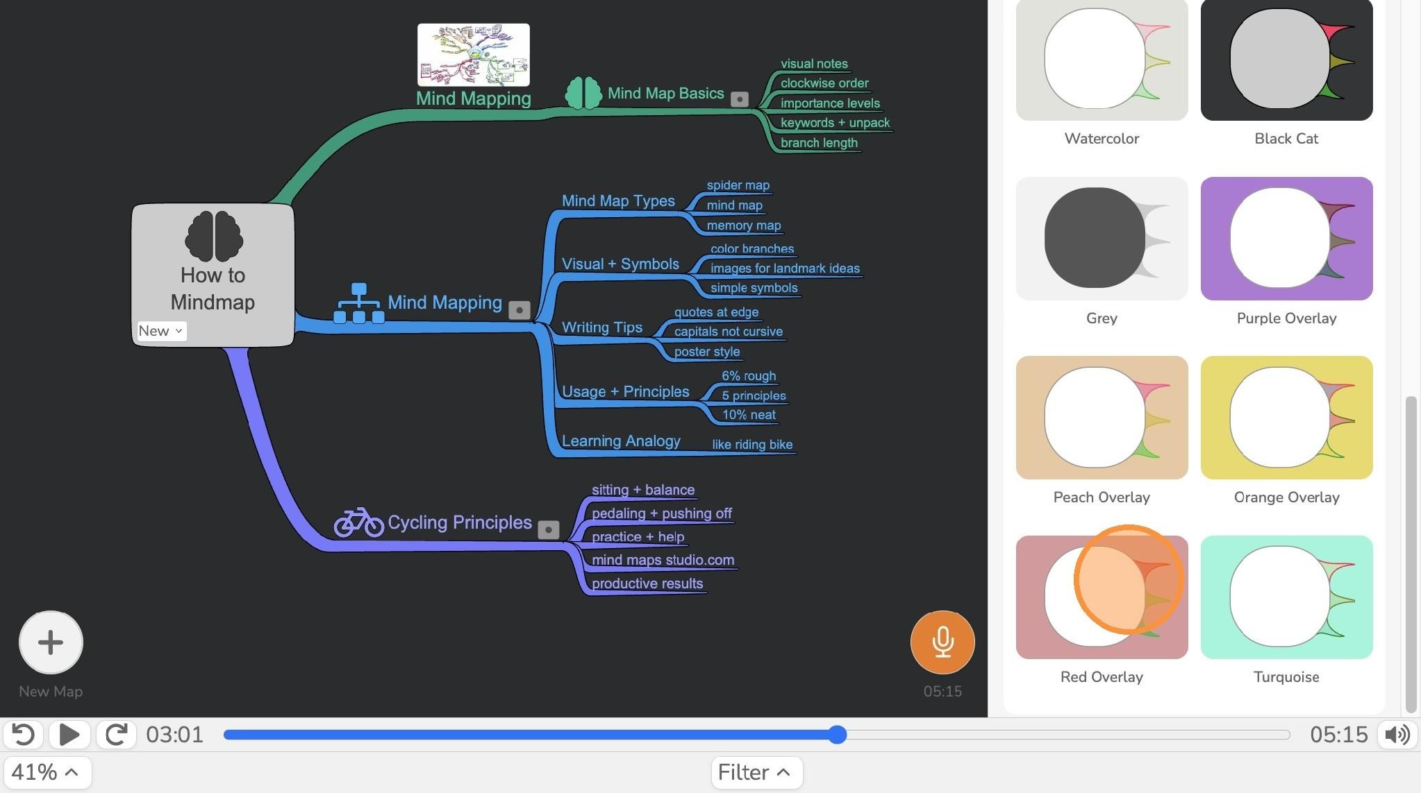Start recording with the orange microphone

tap(942, 642)
